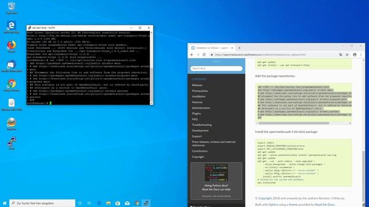The image size is (369, 207).
Task: Open Administration in the docs sidebar
Action: pos(201,108)
